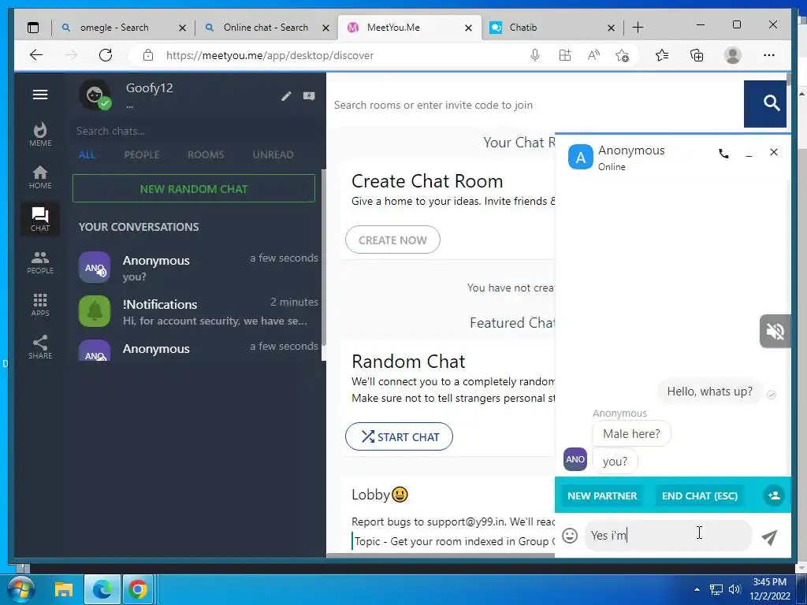Click the SHARE sidebar icon
Viewport: 807px width, 605px height.
(40, 347)
